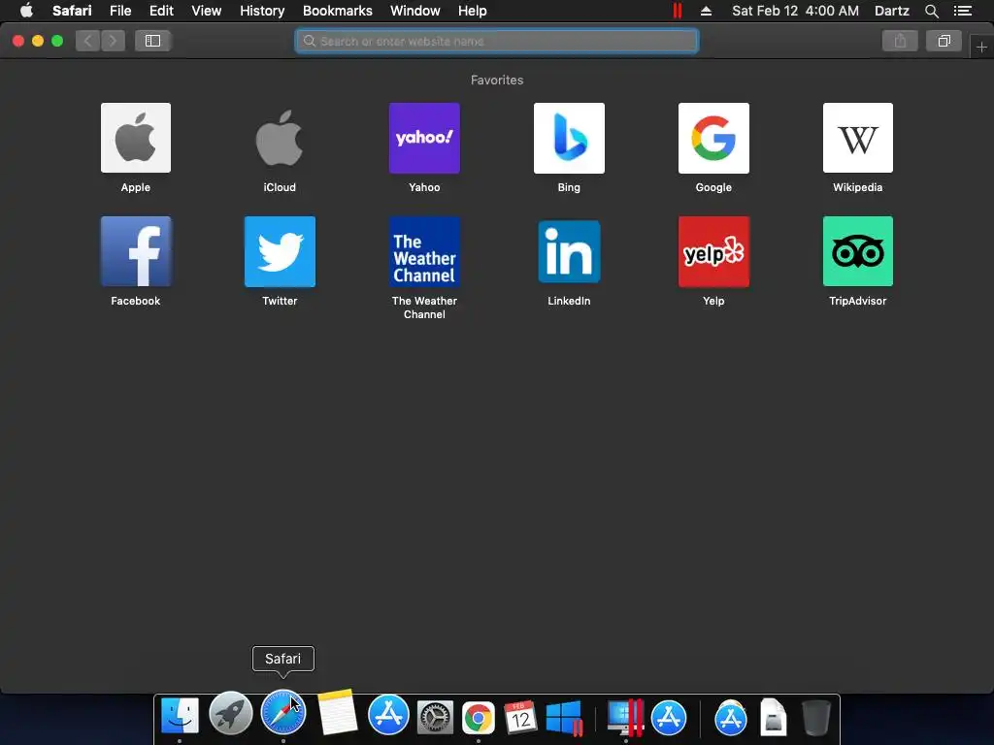
Task: Open Parallels Desktop monitor Dock icon
Action: (x=626, y=717)
